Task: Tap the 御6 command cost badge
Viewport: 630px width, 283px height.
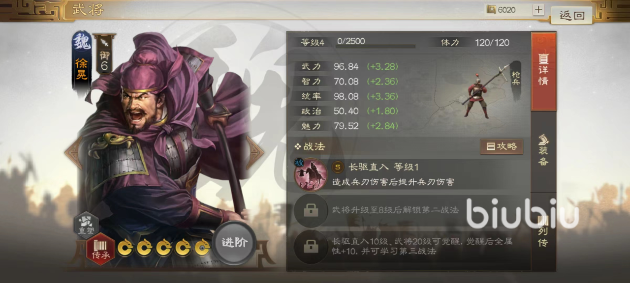Action: click(104, 54)
